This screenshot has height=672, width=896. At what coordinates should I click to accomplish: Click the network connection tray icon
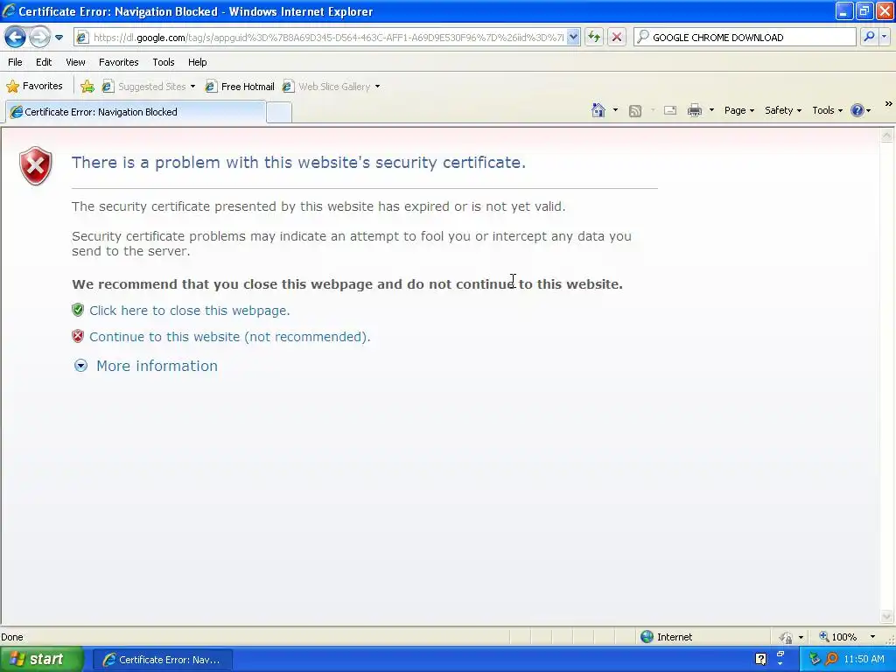coord(815,660)
